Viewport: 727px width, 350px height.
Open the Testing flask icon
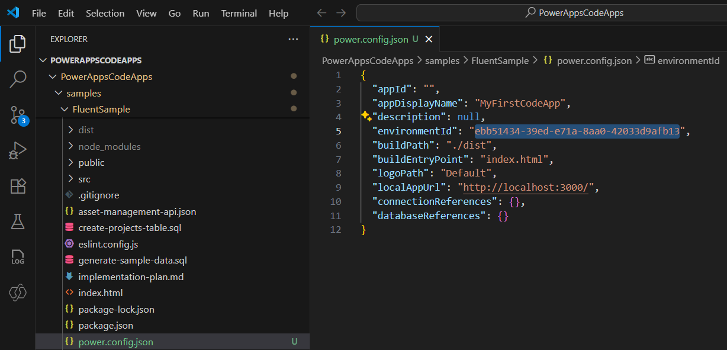pyautogui.click(x=18, y=221)
